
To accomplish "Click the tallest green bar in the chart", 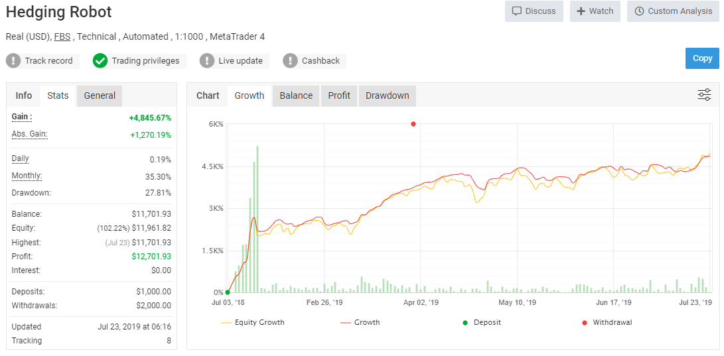I will pos(257,219).
